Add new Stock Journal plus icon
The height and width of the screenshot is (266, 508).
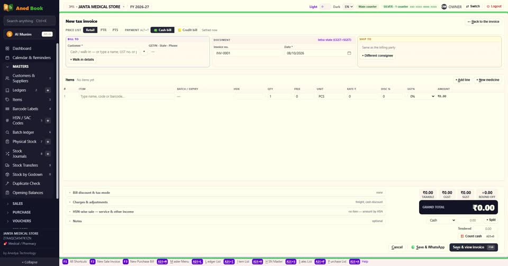[48, 154]
